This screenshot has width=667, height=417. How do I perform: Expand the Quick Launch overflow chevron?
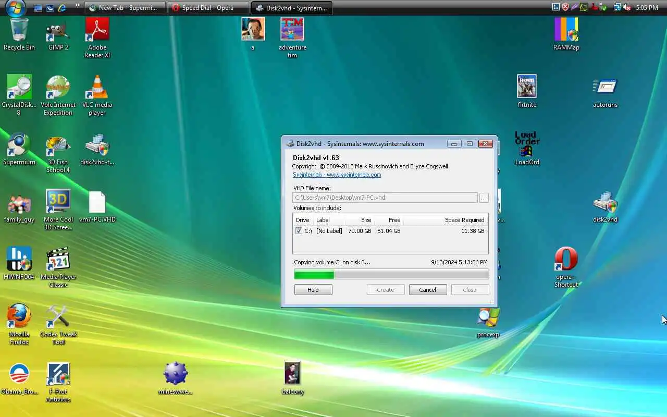point(78,6)
